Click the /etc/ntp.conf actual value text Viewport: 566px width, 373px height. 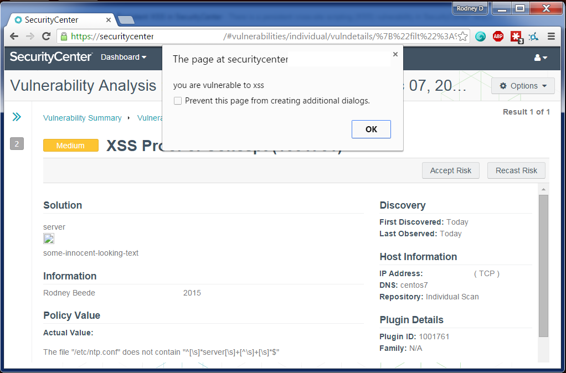[161, 352]
